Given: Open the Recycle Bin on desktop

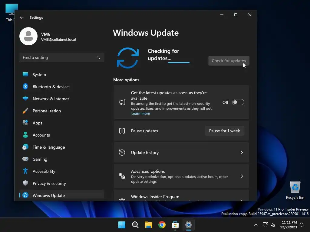Looking at the screenshot, I should coord(295,190).
